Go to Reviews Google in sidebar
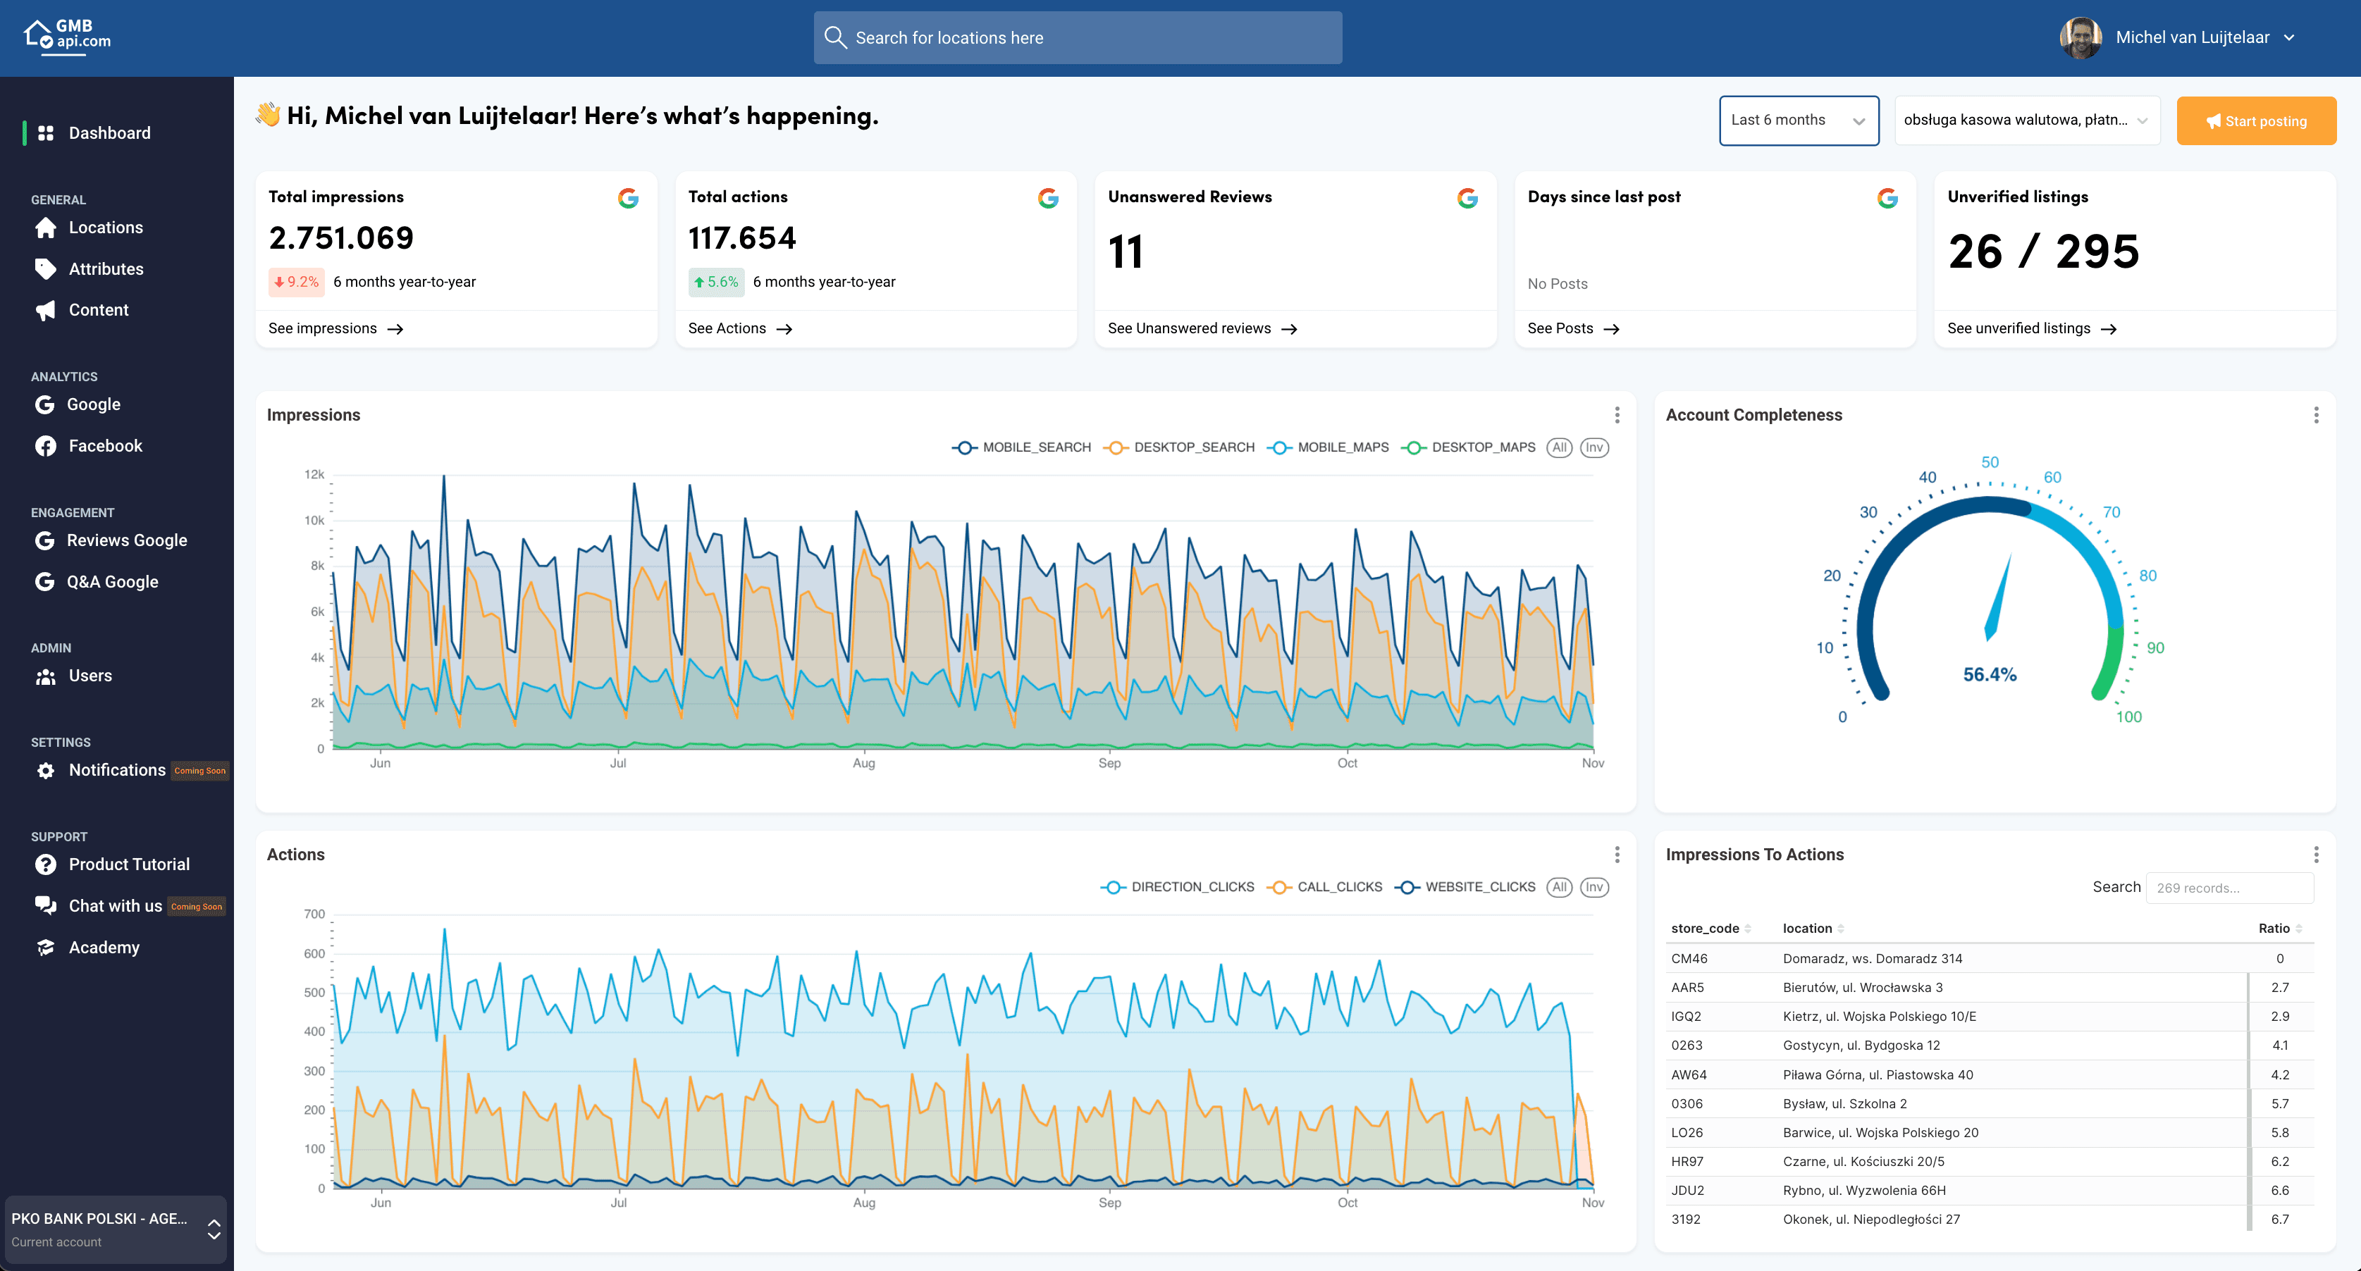This screenshot has height=1271, width=2361. 126,540
